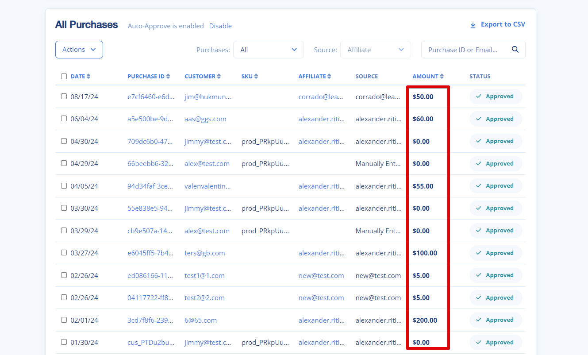
Task: Click the Disable auto-approve link
Action: pyautogui.click(x=220, y=26)
